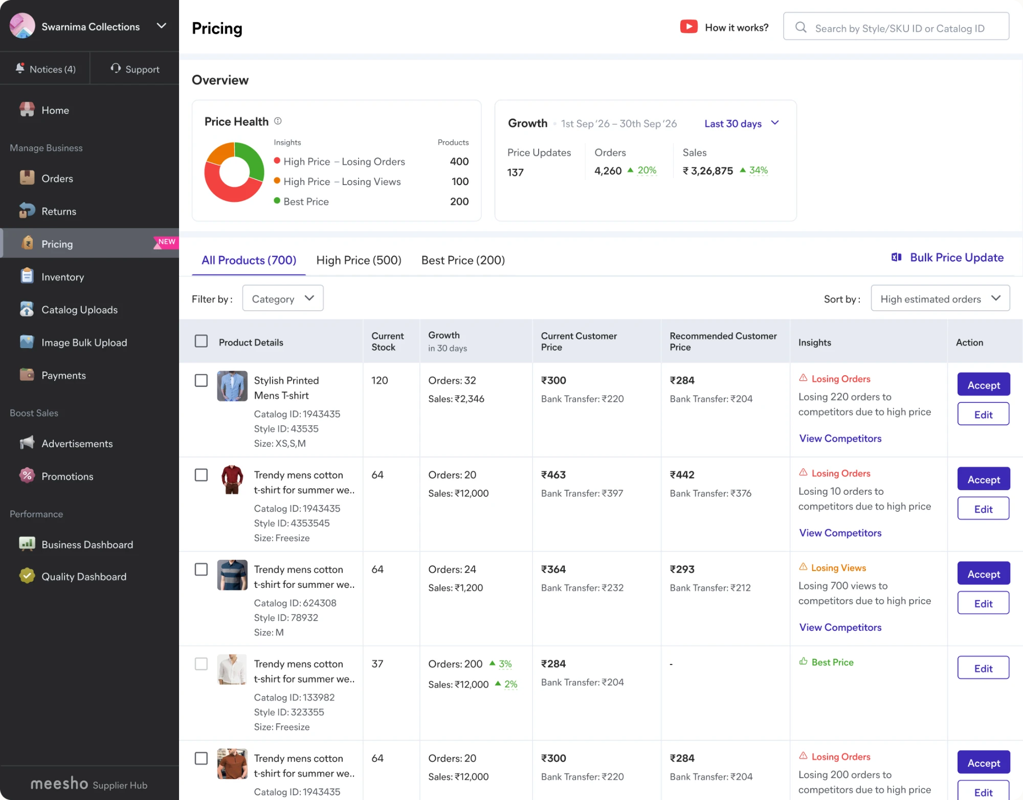View Competitors for the Losing Views product
The width and height of the screenshot is (1023, 800).
(x=840, y=627)
